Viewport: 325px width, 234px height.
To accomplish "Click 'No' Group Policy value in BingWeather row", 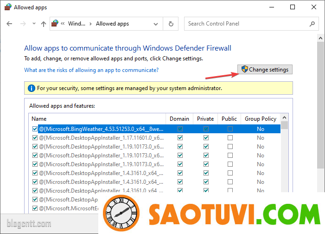I will (x=261, y=129).
